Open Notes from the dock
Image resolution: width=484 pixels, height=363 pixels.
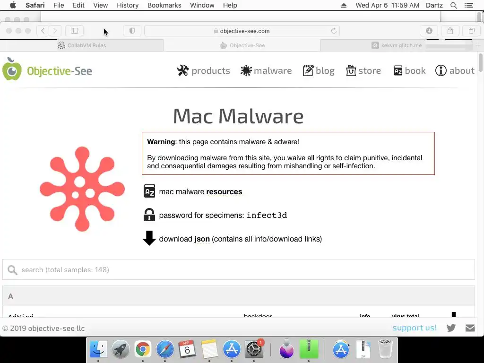pyautogui.click(x=209, y=349)
